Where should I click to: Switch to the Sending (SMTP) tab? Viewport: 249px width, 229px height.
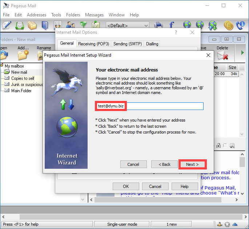[x=128, y=44]
